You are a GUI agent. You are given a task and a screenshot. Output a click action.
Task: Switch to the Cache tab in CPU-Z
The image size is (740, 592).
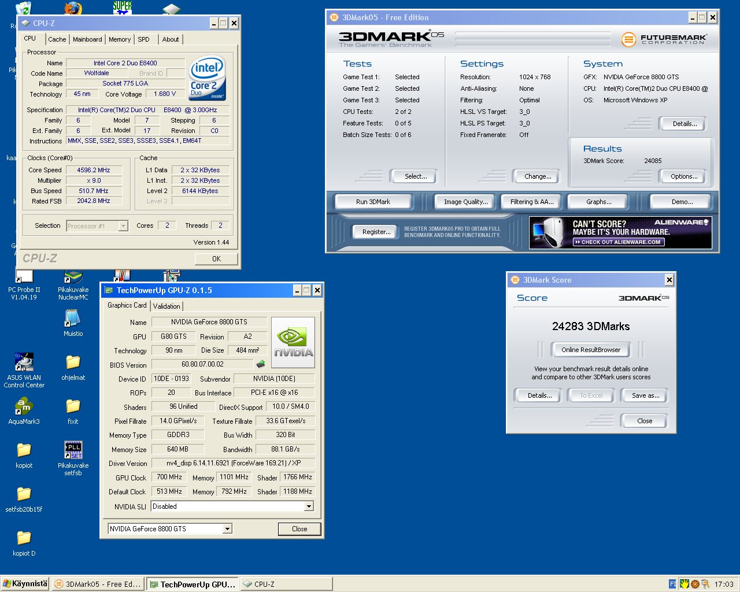click(57, 39)
